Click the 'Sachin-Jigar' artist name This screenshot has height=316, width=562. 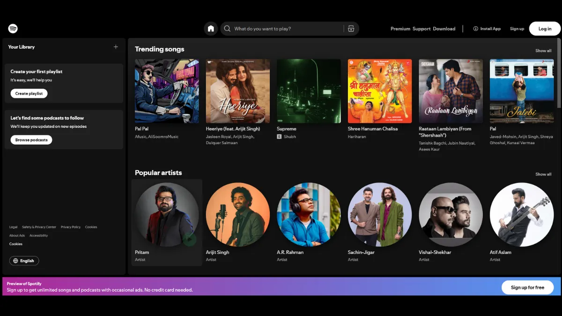click(362, 252)
